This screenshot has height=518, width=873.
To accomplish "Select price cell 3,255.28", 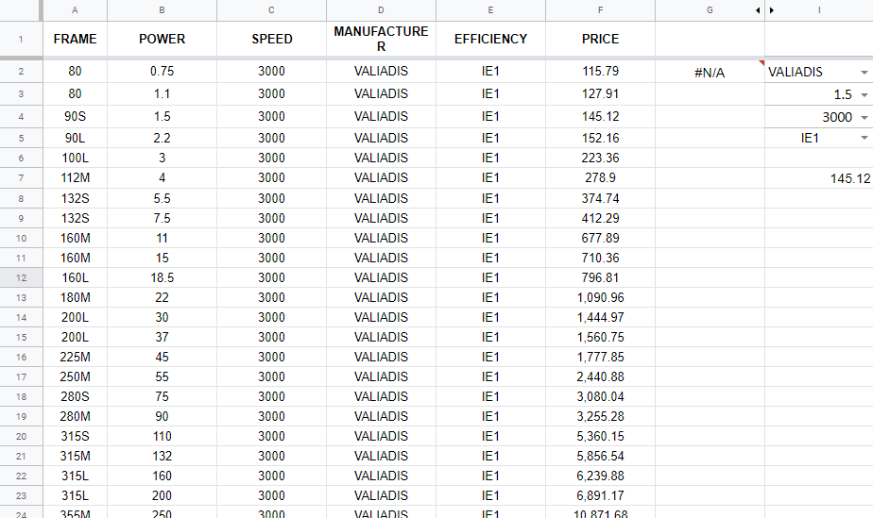I will pos(600,416).
